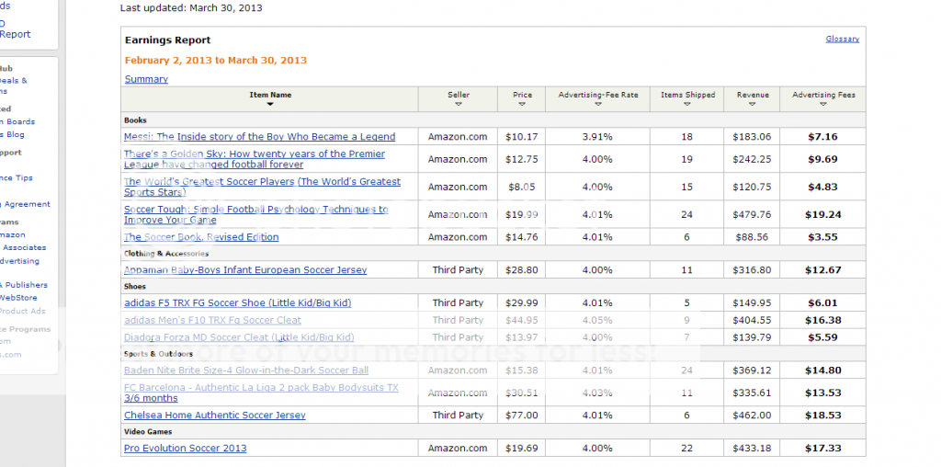The image size is (941, 467).
Task: Open Chelsea Home Authentic Soccer Jersey link
Action: [214, 416]
